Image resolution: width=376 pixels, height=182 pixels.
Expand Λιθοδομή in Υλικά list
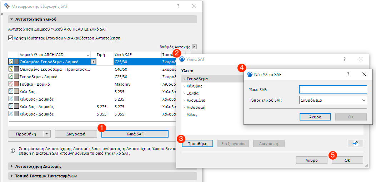pos(184,107)
